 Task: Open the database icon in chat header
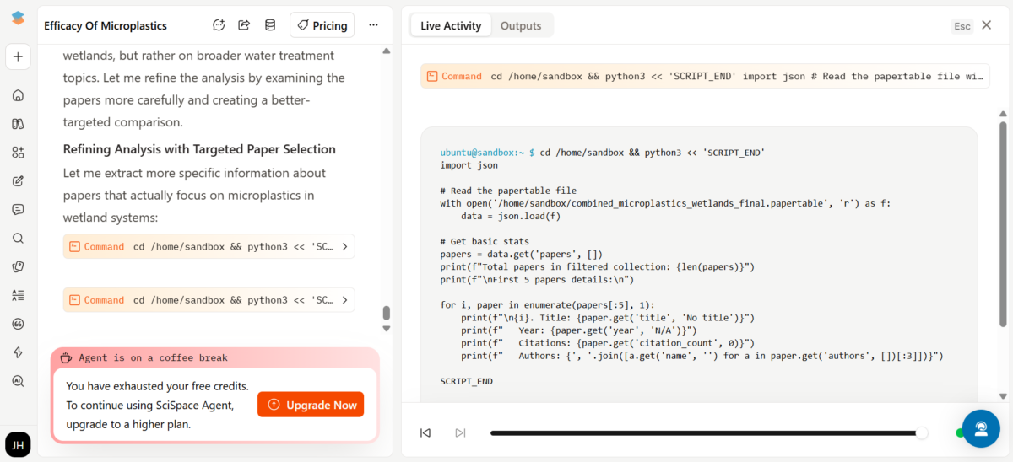270,25
